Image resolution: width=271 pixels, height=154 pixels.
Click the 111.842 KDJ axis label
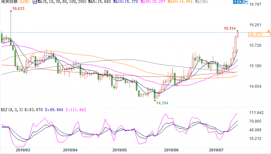(x=256, y=113)
